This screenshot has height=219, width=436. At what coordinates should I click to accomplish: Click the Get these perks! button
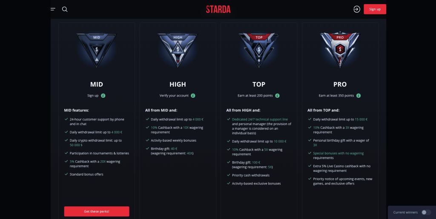click(97, 211)
